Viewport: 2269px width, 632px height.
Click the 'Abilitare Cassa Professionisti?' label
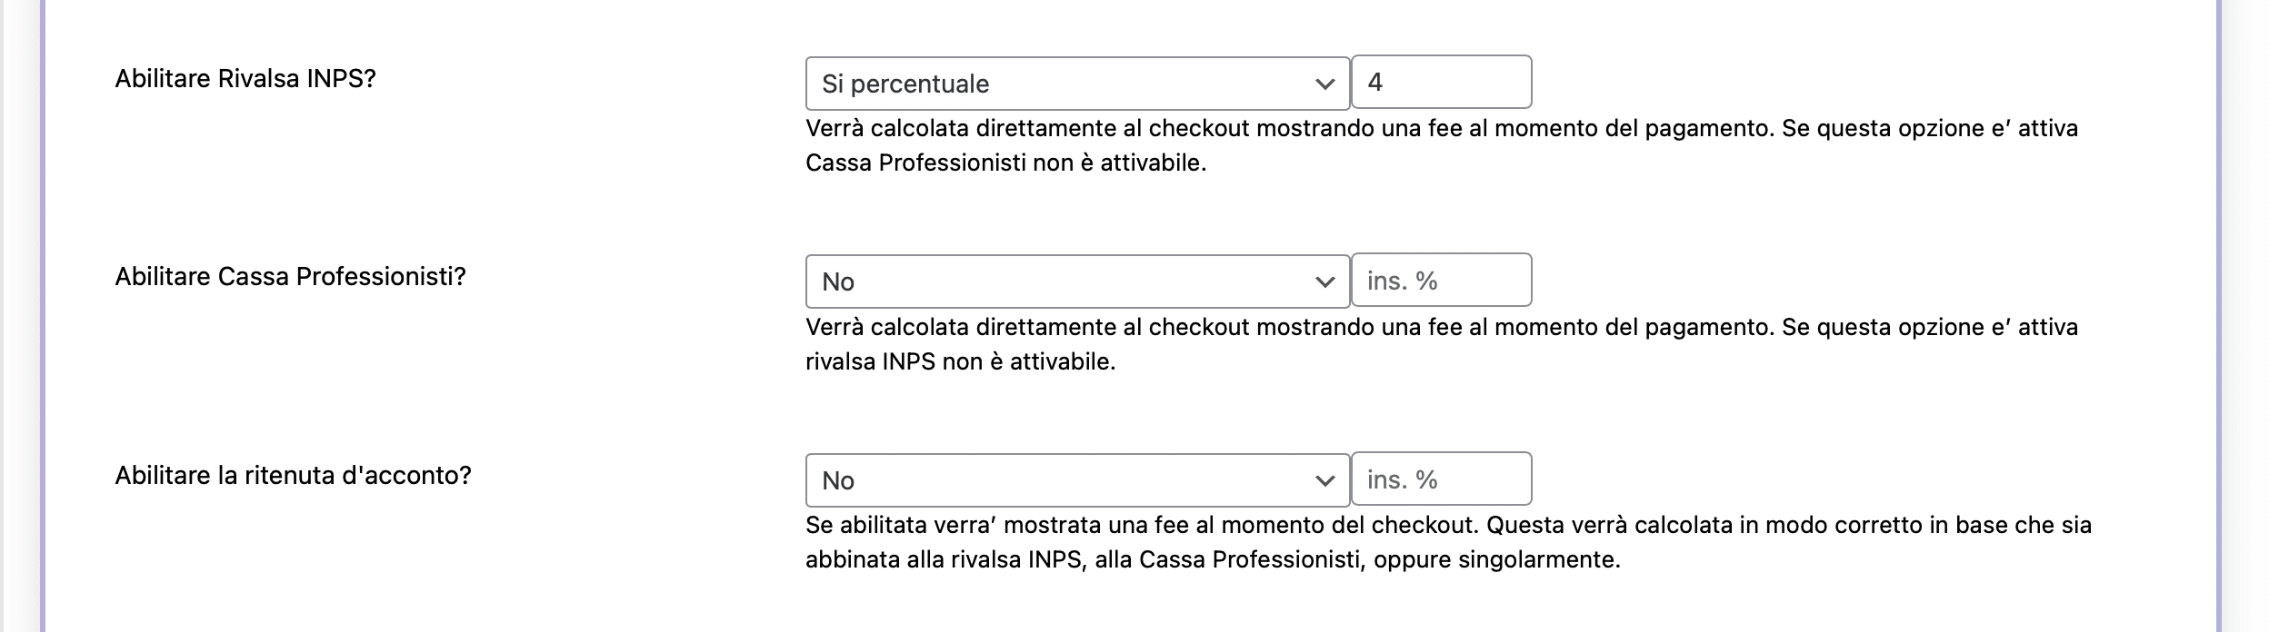click(290, 277)
